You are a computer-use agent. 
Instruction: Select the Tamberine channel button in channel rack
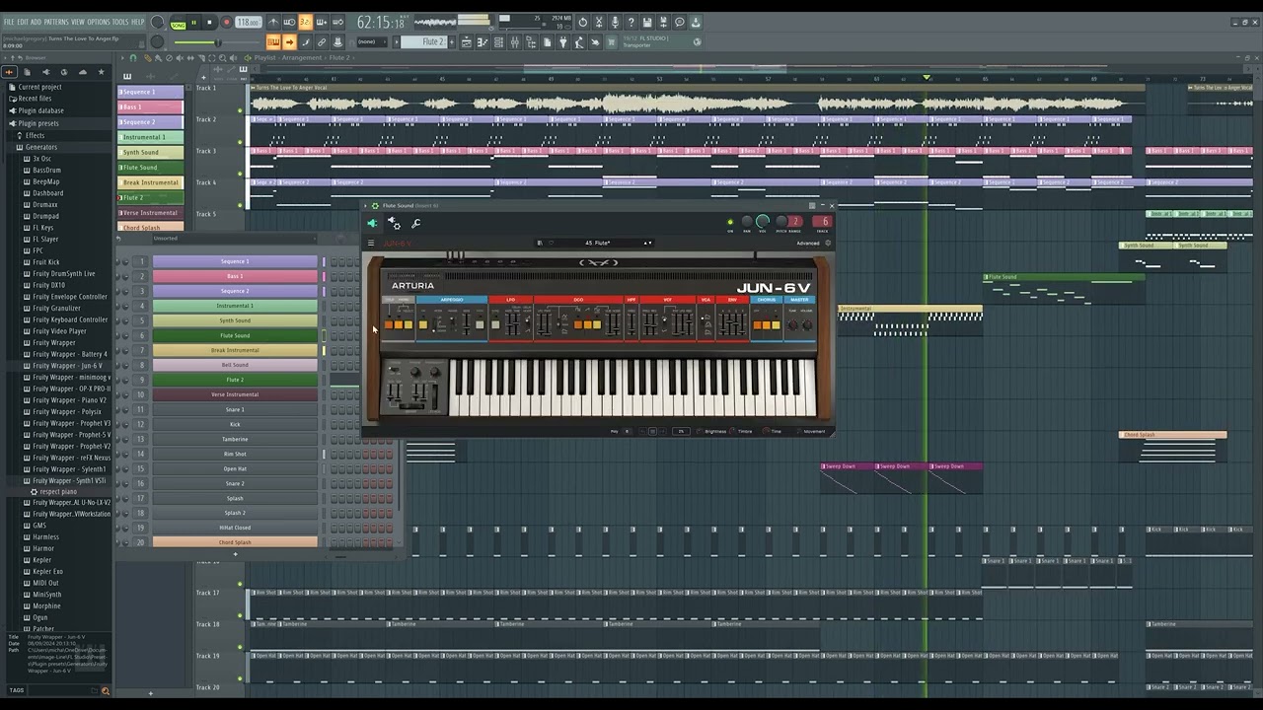click(x=235, y=439)
